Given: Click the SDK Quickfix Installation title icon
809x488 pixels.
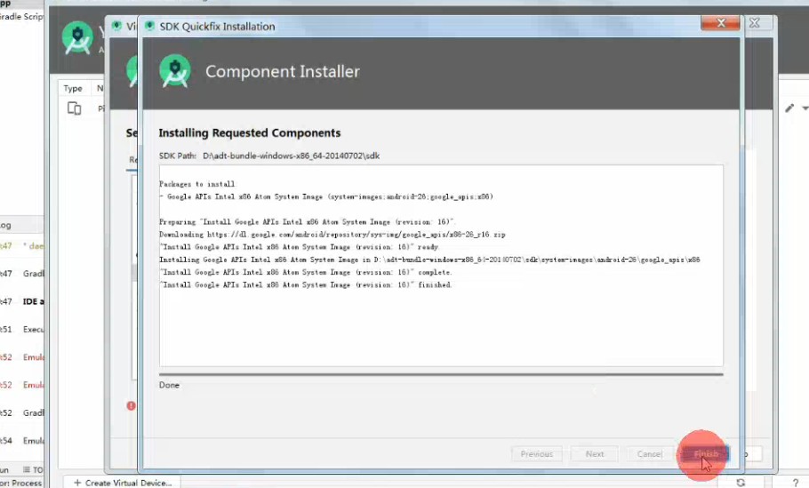Looking at the screenshot, I should [x=149, y=26].
